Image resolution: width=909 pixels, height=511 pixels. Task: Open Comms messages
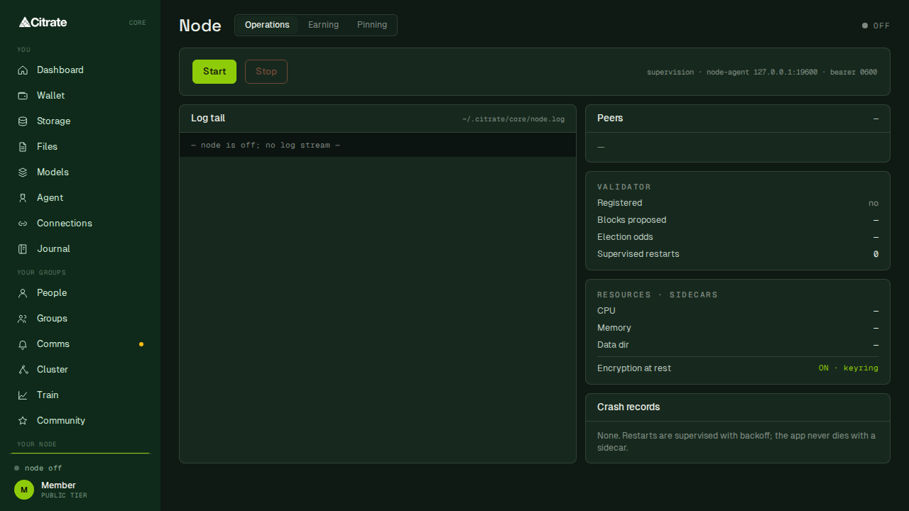click(x=80, y=344)
